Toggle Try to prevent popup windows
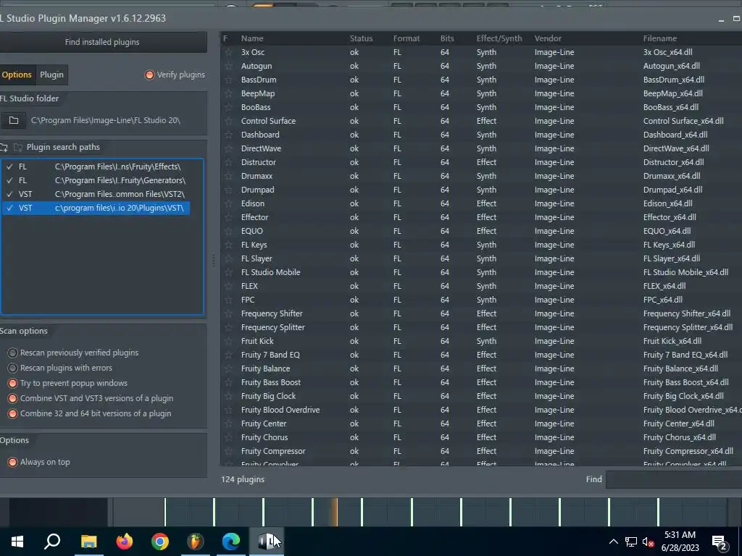This screenshot has width=742, height=556. point(68,383)
